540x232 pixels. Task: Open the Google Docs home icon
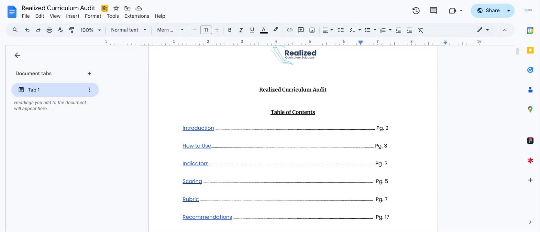[12, 12]
